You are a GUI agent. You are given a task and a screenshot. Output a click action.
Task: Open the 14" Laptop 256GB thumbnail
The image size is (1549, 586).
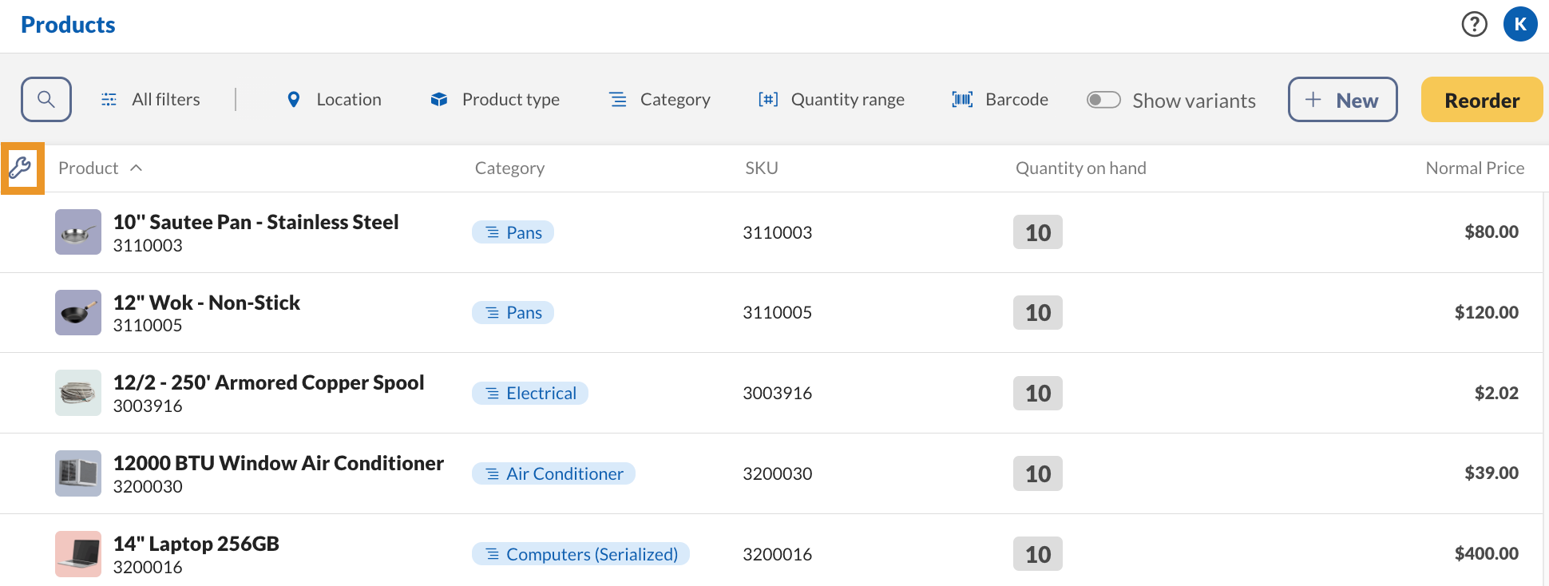point(78,554)
